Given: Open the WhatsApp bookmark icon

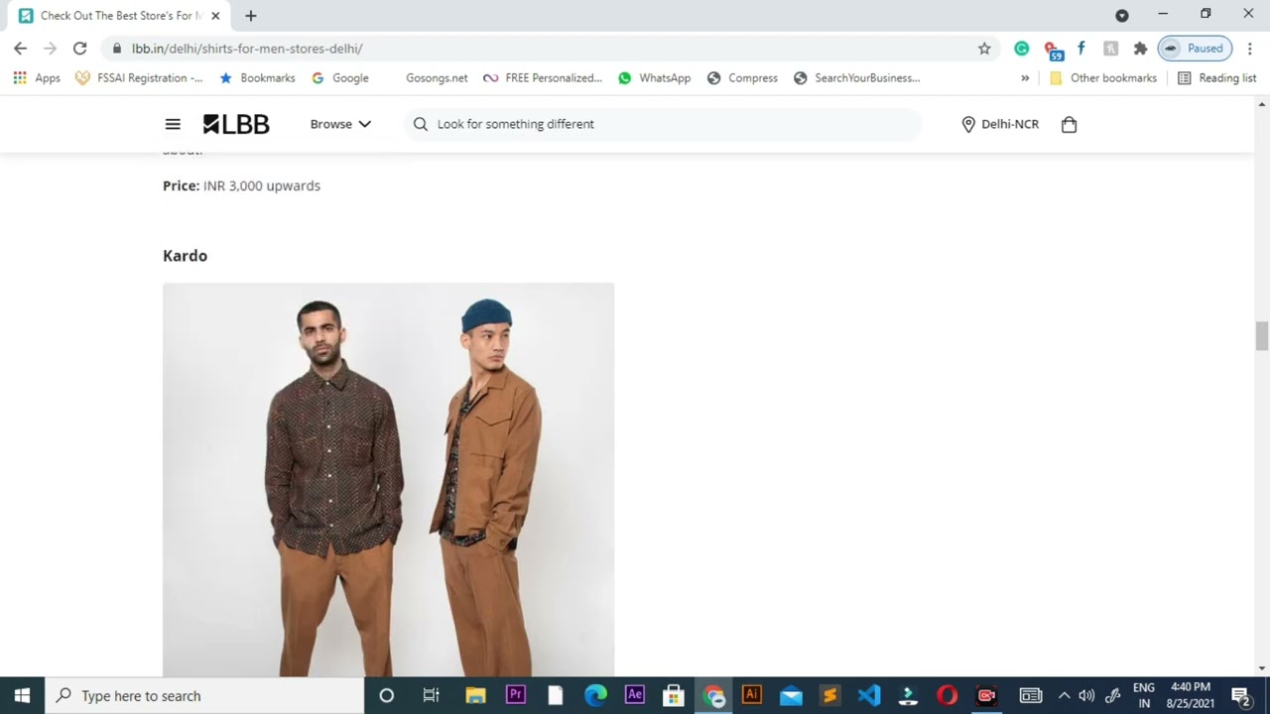Looking at the screenshot, I should tap(625, 77).
